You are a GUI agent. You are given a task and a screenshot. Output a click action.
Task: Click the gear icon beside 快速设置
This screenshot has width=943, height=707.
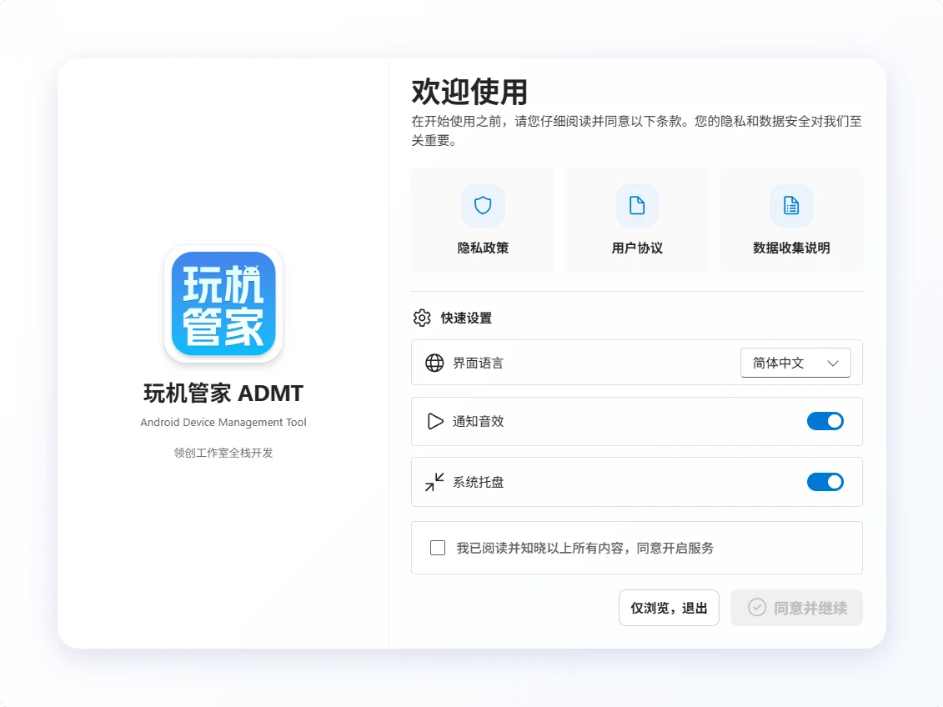tap(422, 318)
